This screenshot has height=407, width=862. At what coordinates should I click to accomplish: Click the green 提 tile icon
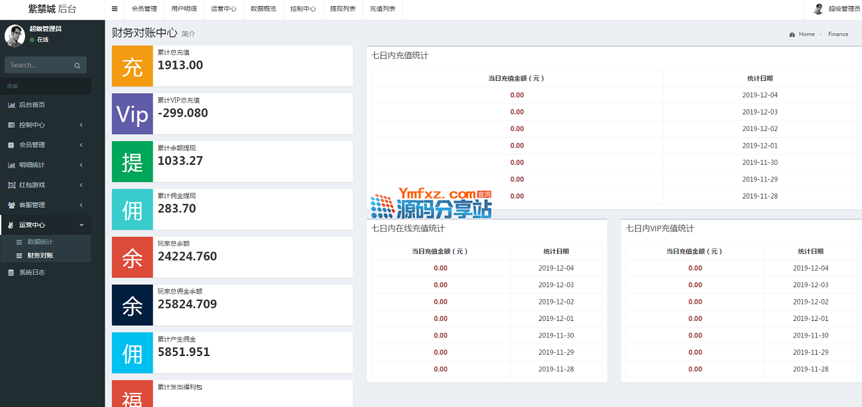[133, 161]
